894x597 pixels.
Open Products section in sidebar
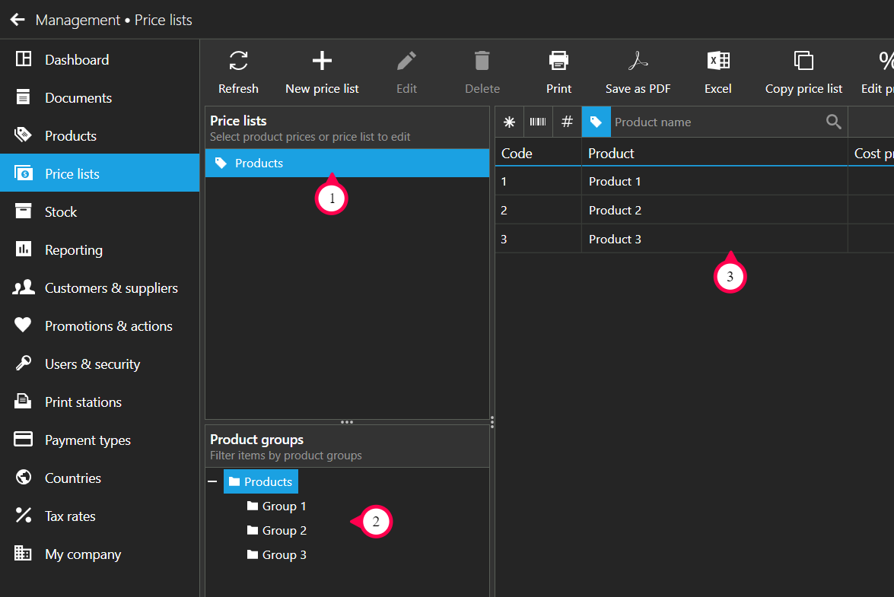100,135
